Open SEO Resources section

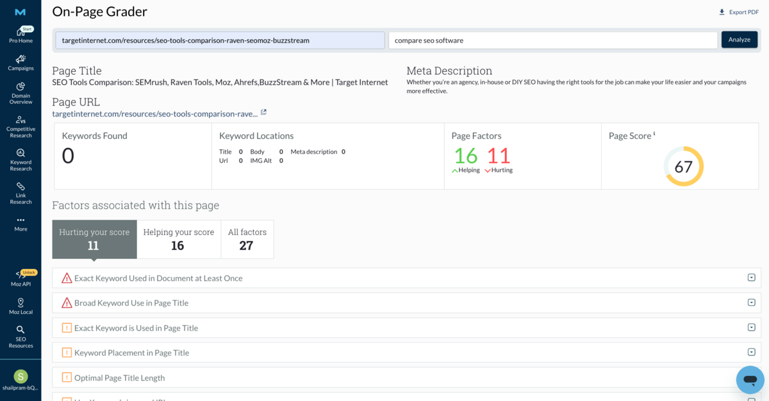coord(21,337)
